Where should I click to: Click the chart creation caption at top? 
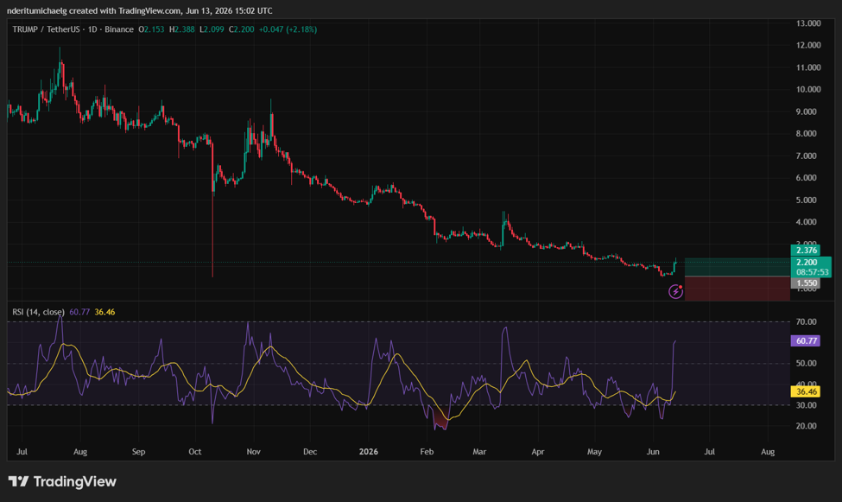pyautogui.click(x=140, y=10)
